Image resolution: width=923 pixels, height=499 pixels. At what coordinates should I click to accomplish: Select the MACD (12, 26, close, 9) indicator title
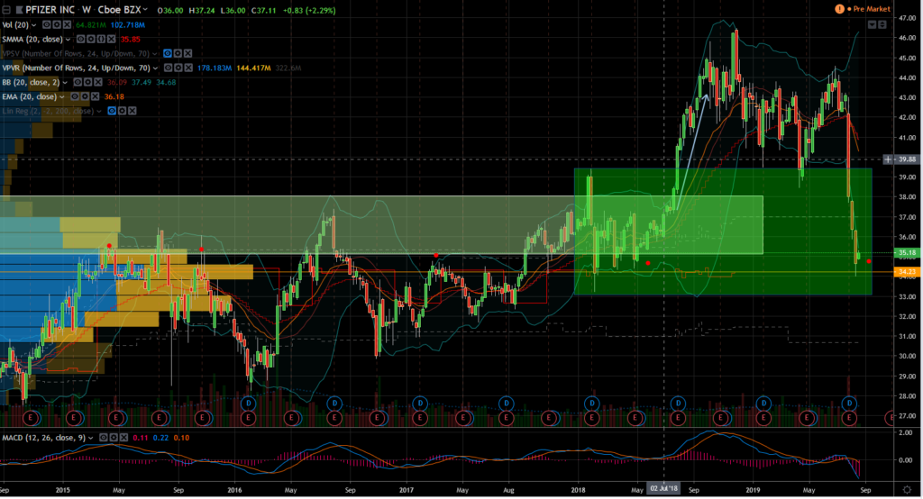coord(44,439)
